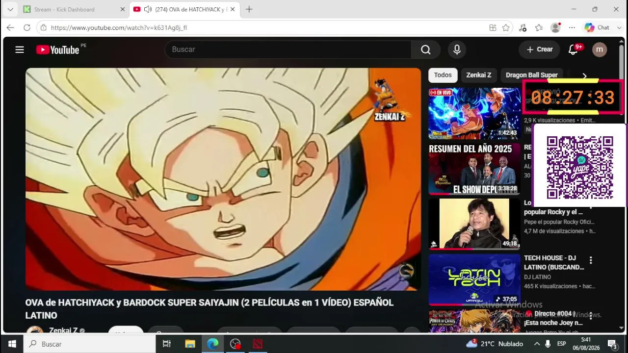This screenshot has height=353, width=628.
Task: Open File Explorer from the taskbar
Action: click(x=190, y=344)
